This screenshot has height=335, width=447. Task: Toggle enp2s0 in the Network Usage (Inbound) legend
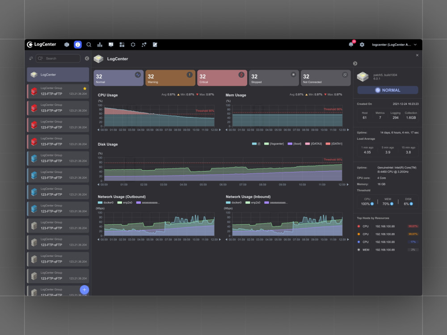[x=253, y=202]
